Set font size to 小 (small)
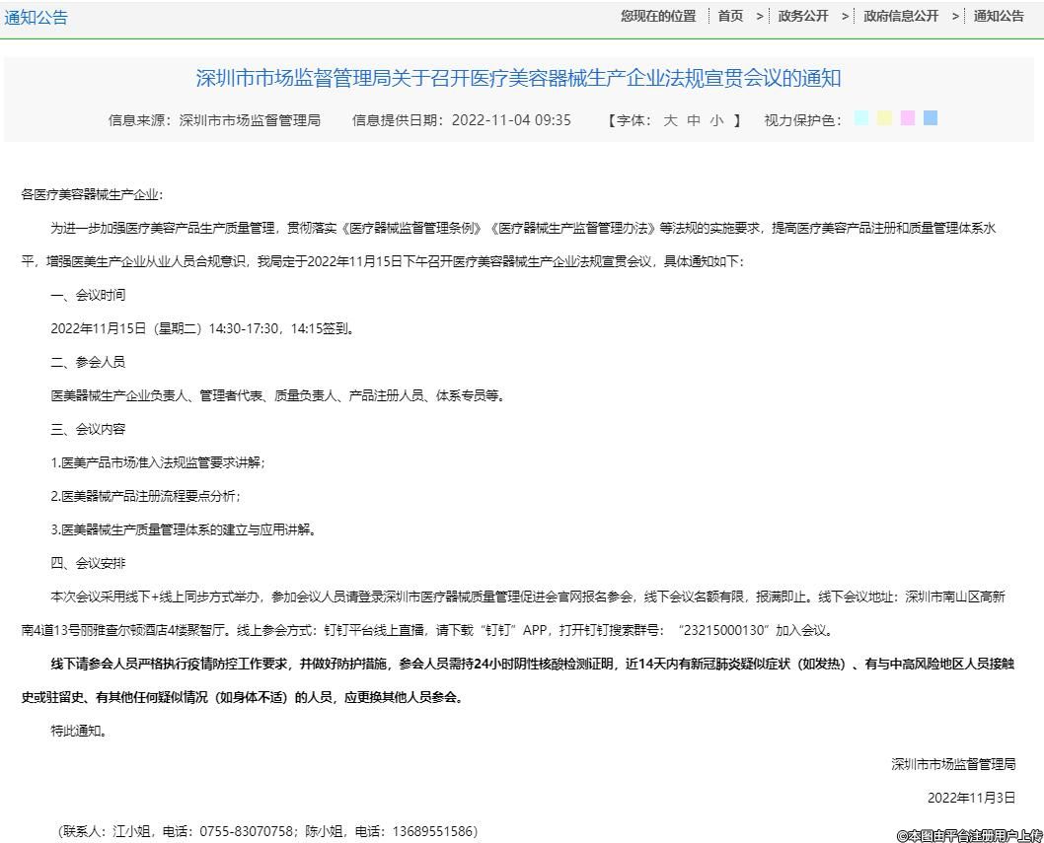The width and height of the screenshot is (1044, 843). coord(717,120)
